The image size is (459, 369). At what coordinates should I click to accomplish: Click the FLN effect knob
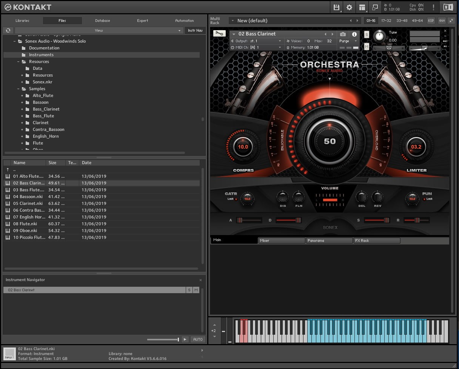tap(299, 197)
